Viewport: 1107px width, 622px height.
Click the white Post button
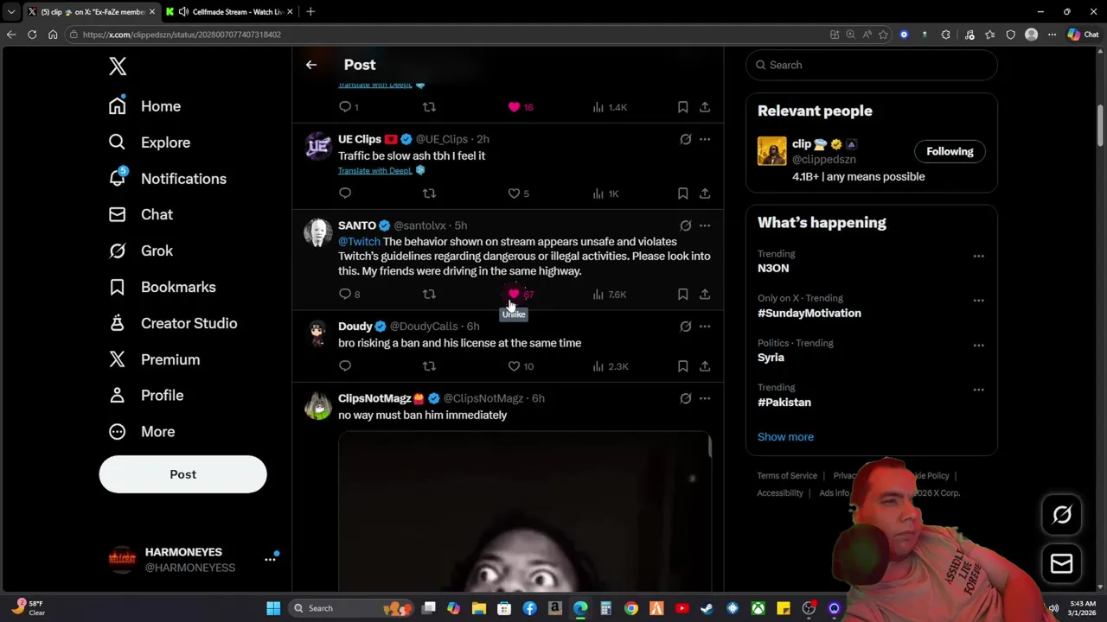point(182,474)
